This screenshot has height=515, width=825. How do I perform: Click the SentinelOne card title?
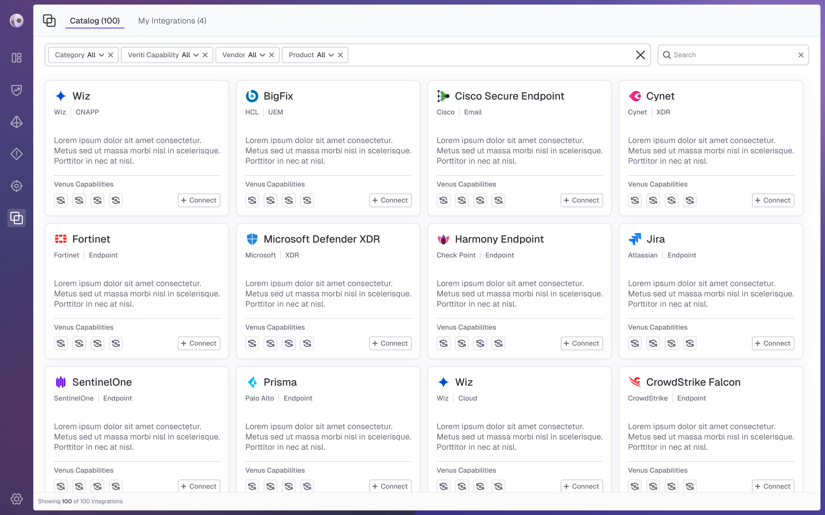[x=102, y=382]
